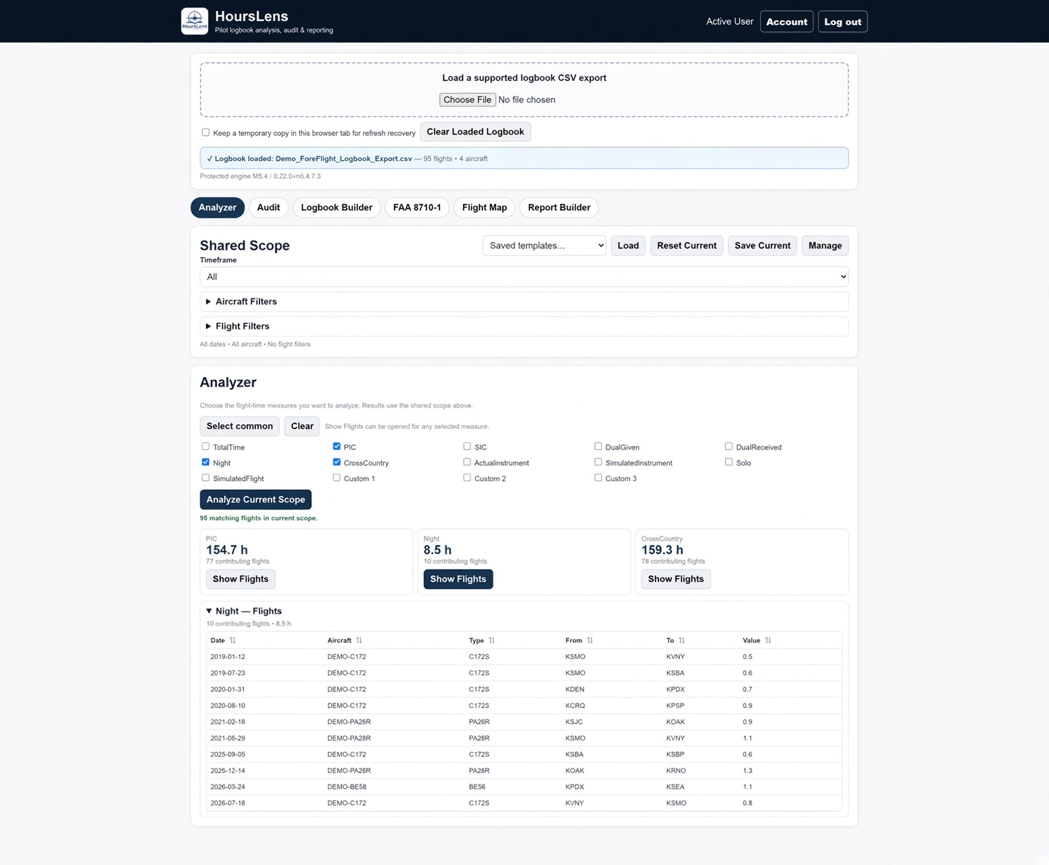Click the 154.7 h PIC total
Image resolution: width=1049 pixels, height=865 pixels.
click(227, 550)
